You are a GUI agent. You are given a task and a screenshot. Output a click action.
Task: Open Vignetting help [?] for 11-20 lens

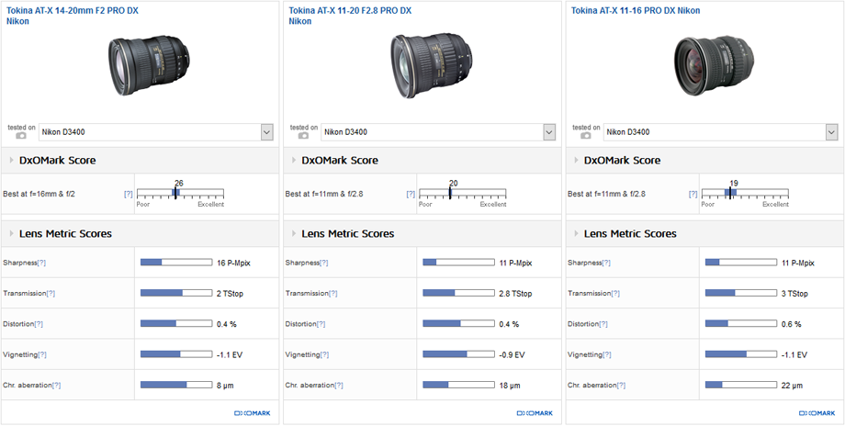pyautogui.click(x=324, y=355)
